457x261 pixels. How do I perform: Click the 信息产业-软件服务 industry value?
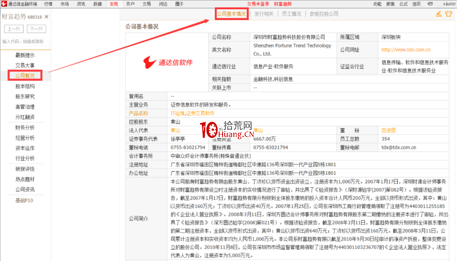[273, 66]
